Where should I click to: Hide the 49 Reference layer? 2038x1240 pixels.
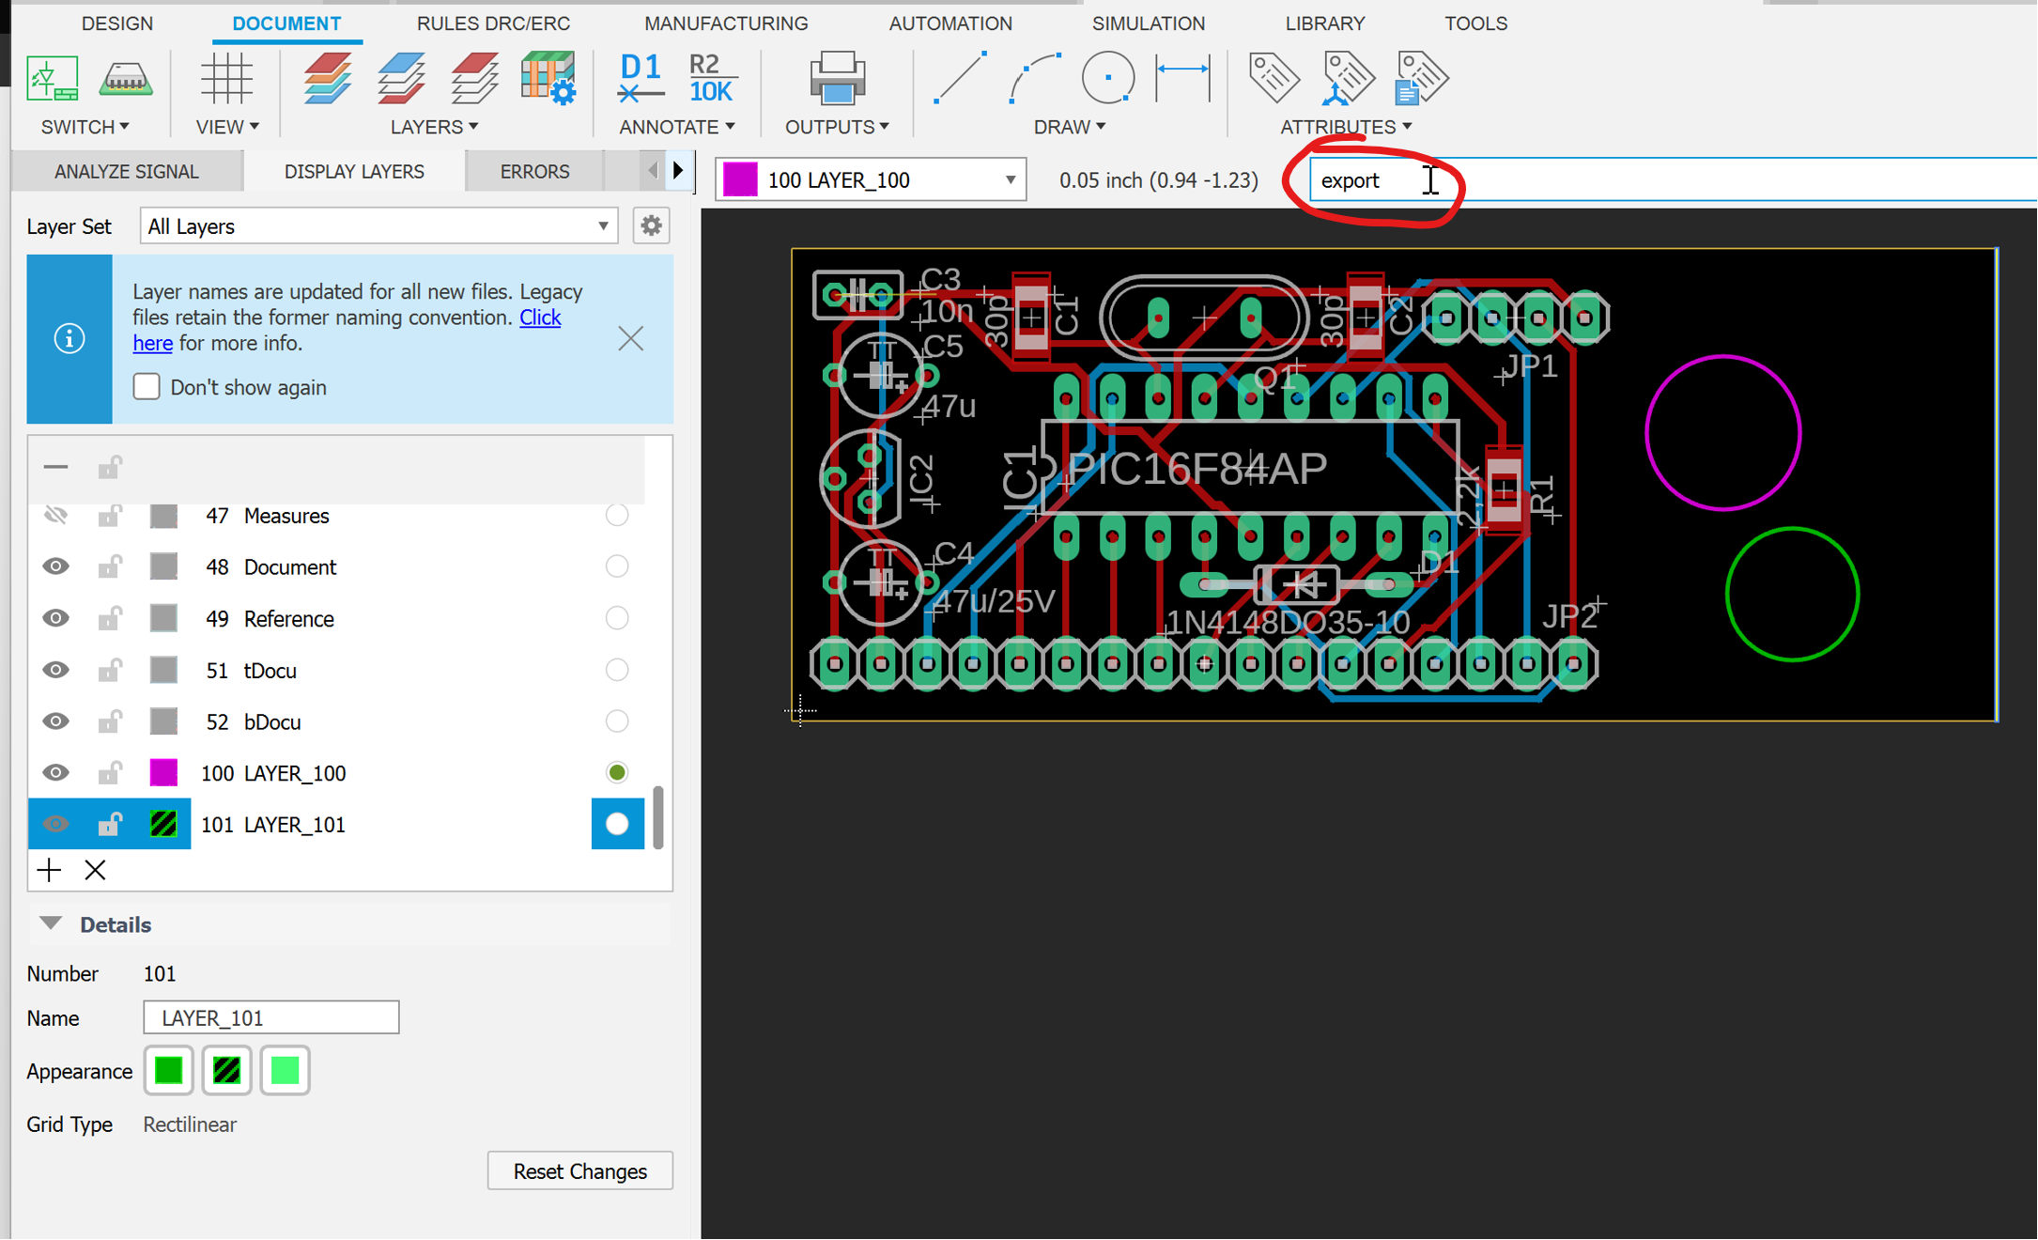[x=55, y=618]
